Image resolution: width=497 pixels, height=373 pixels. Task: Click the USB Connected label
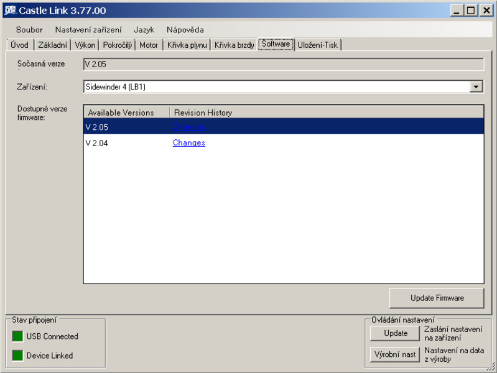[x=52, y=336]
